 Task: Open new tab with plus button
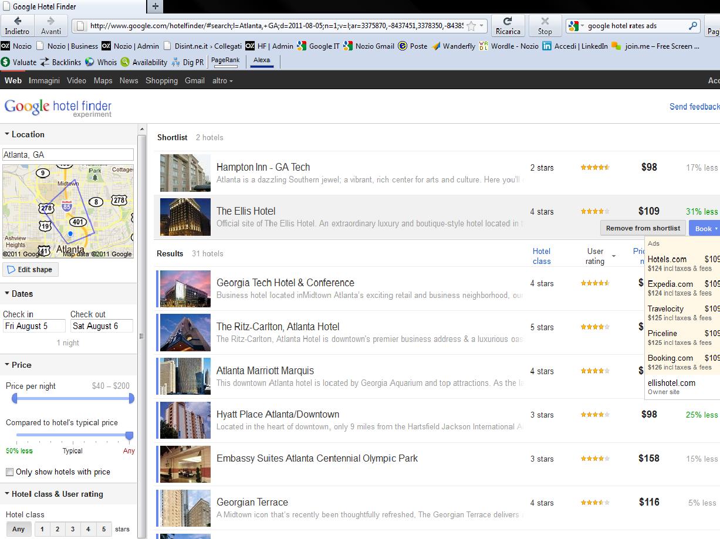coord(155,6)
